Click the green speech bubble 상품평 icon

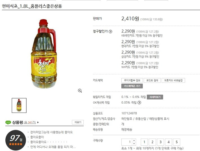point(8,123)
